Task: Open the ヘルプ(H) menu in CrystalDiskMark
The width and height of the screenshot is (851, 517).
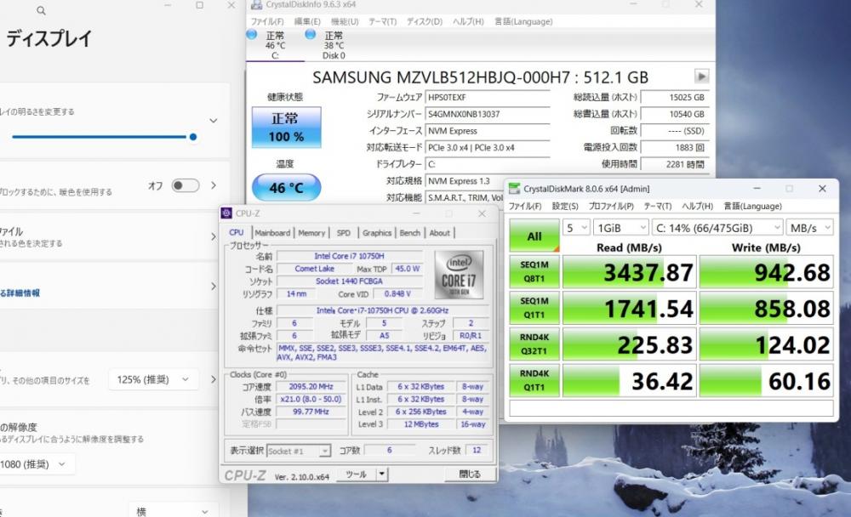Action: (x=698, y=206)
